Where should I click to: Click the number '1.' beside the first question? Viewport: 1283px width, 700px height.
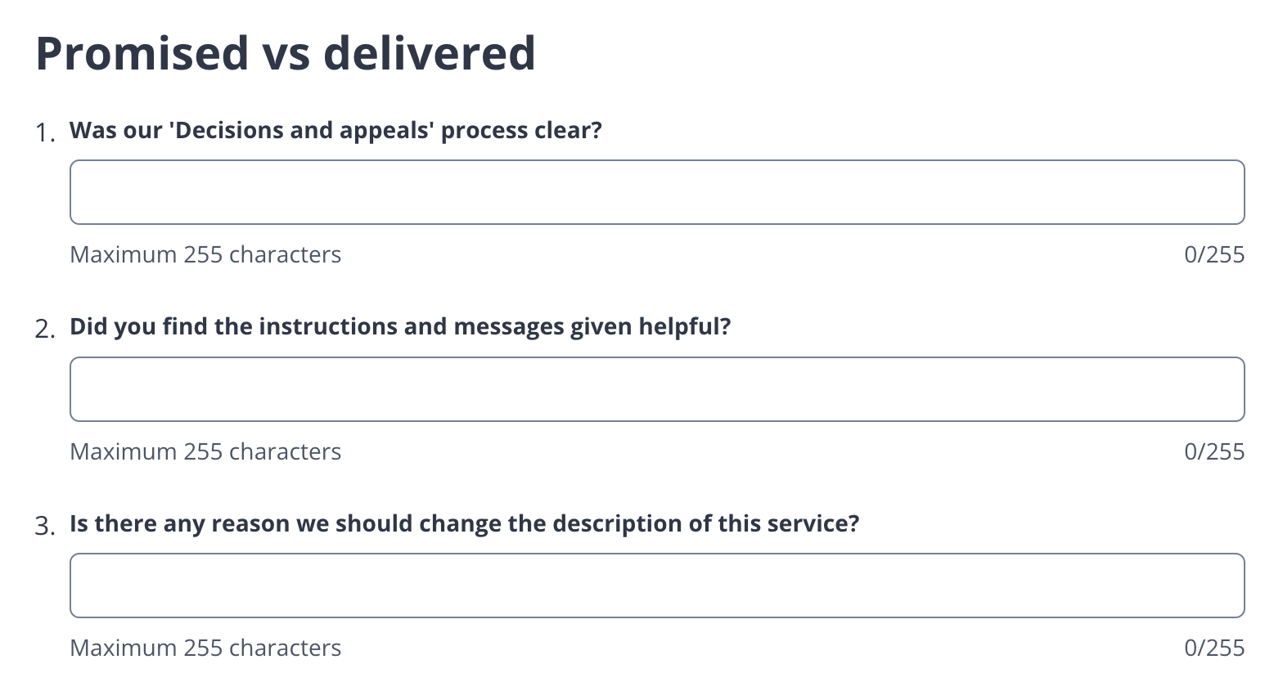pyautogui.click(x=44, y=132)
